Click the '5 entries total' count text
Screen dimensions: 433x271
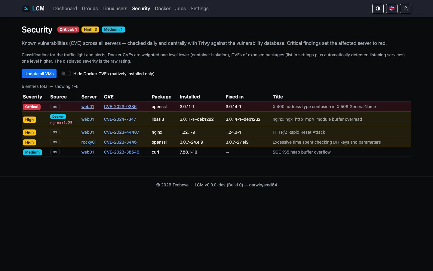click(35, 86)
